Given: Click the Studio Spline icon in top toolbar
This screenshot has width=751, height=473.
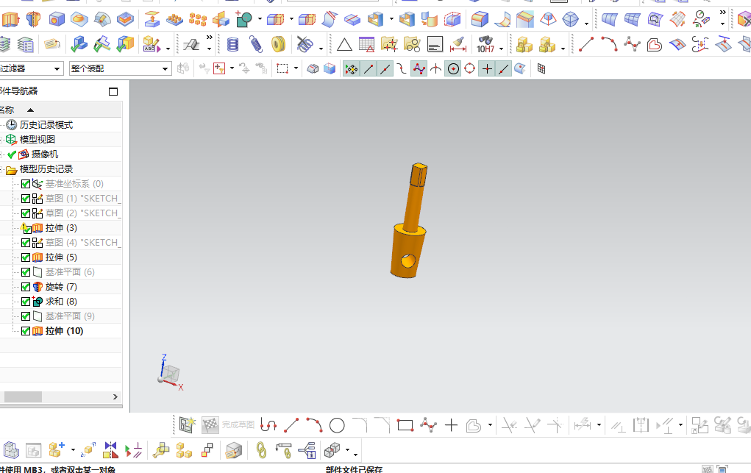Looking at the screenshot, I should 633,45.
